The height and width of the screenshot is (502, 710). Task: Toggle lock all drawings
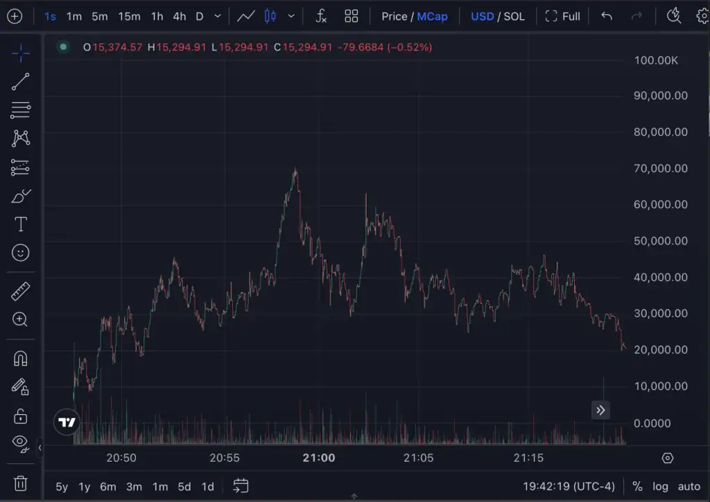(x=21, y=416)
